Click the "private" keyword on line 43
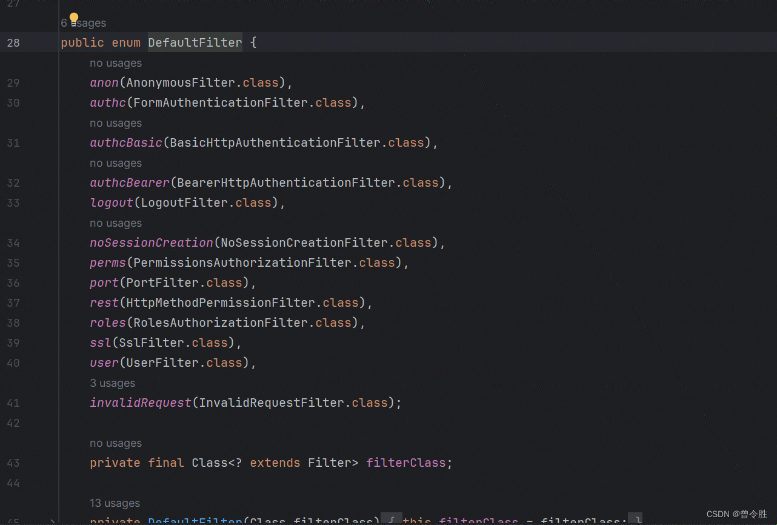 click(x=115, y=463)
